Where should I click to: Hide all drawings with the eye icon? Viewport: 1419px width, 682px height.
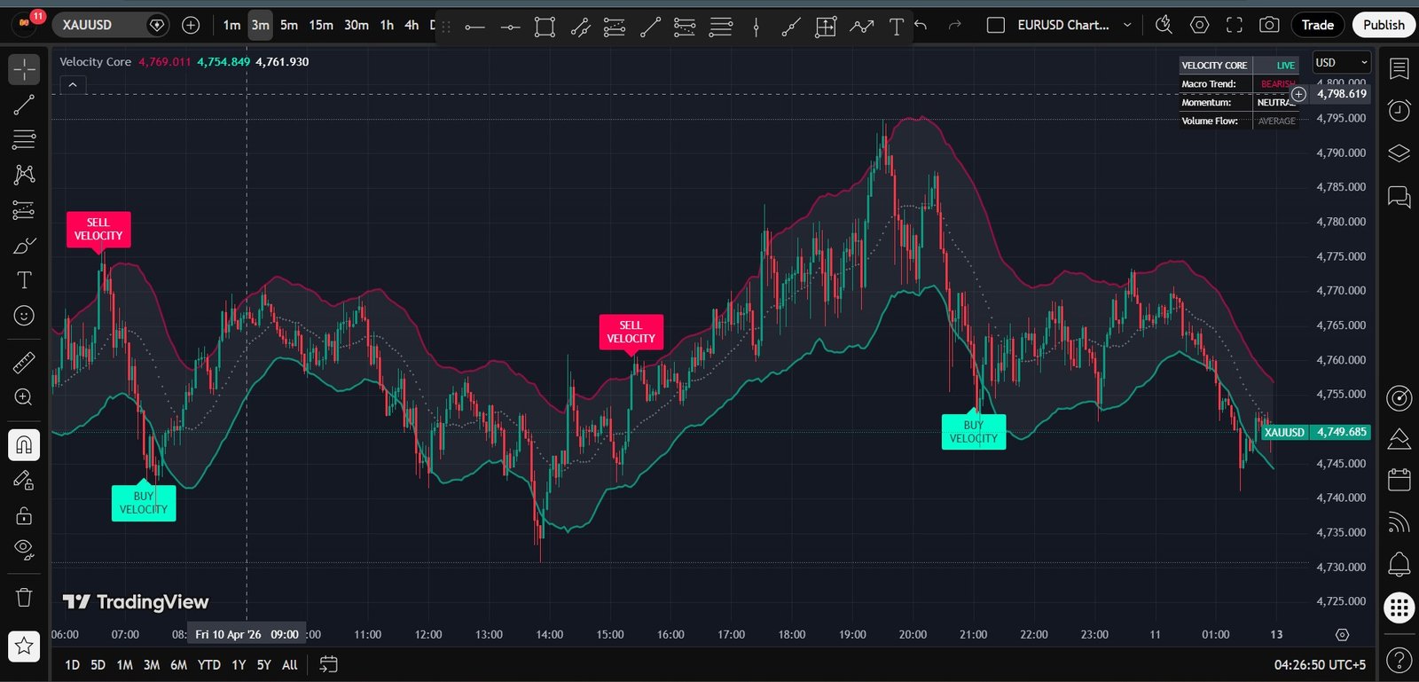(x=24, y=549)
